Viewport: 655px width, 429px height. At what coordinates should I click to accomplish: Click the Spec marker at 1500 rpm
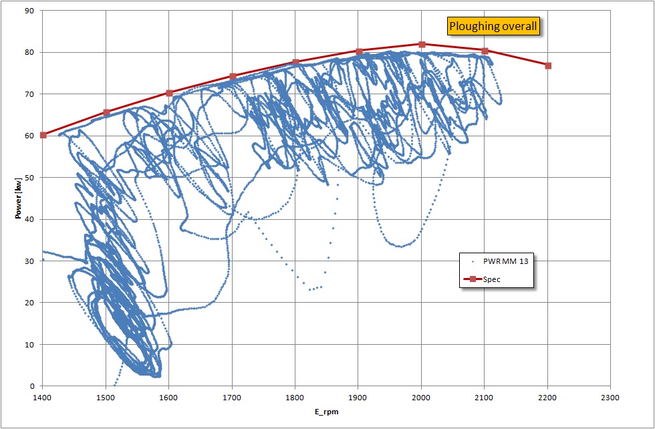106,112
